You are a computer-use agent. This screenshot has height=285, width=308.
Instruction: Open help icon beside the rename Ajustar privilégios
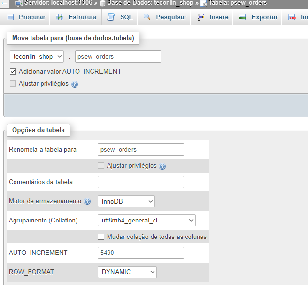tap(162, 166)
